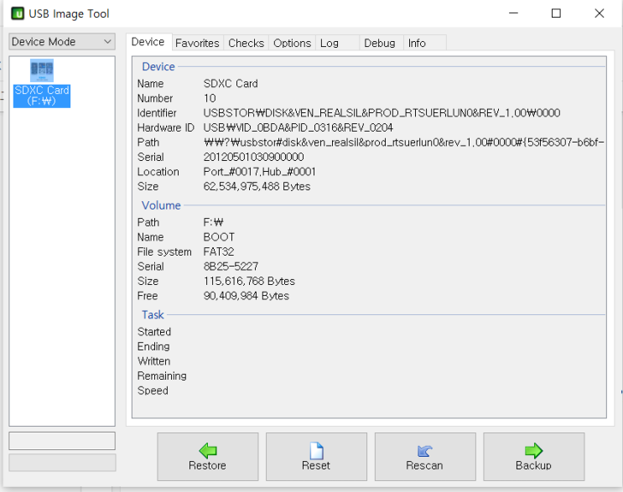Close the USB Image Tool window

[x=600, y=13]
